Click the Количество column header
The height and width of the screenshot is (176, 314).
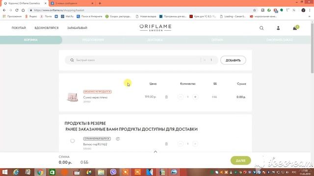coord(187,84)
